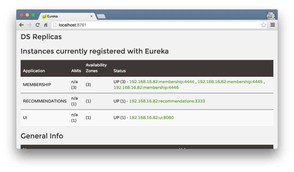Open the membership:4444 instance link
Image resolution: width=294 pixels, height=172 pixels.
click(x=162, y=82)
